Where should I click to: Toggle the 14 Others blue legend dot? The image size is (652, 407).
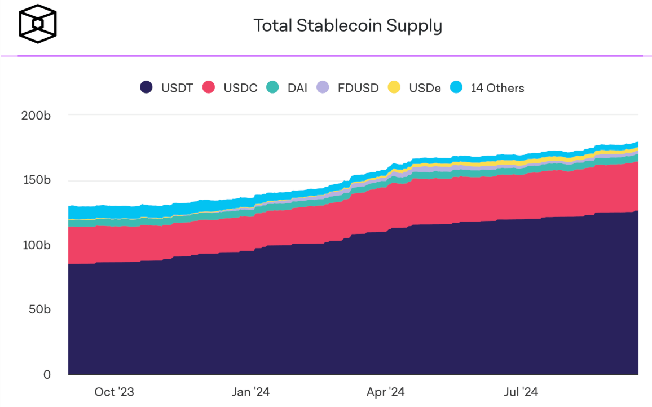click(x=456, y=87)
